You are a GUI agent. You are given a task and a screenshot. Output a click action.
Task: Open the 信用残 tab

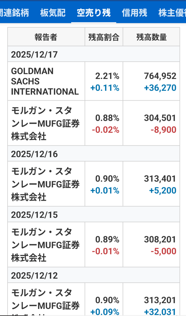[x=135, y=13]
